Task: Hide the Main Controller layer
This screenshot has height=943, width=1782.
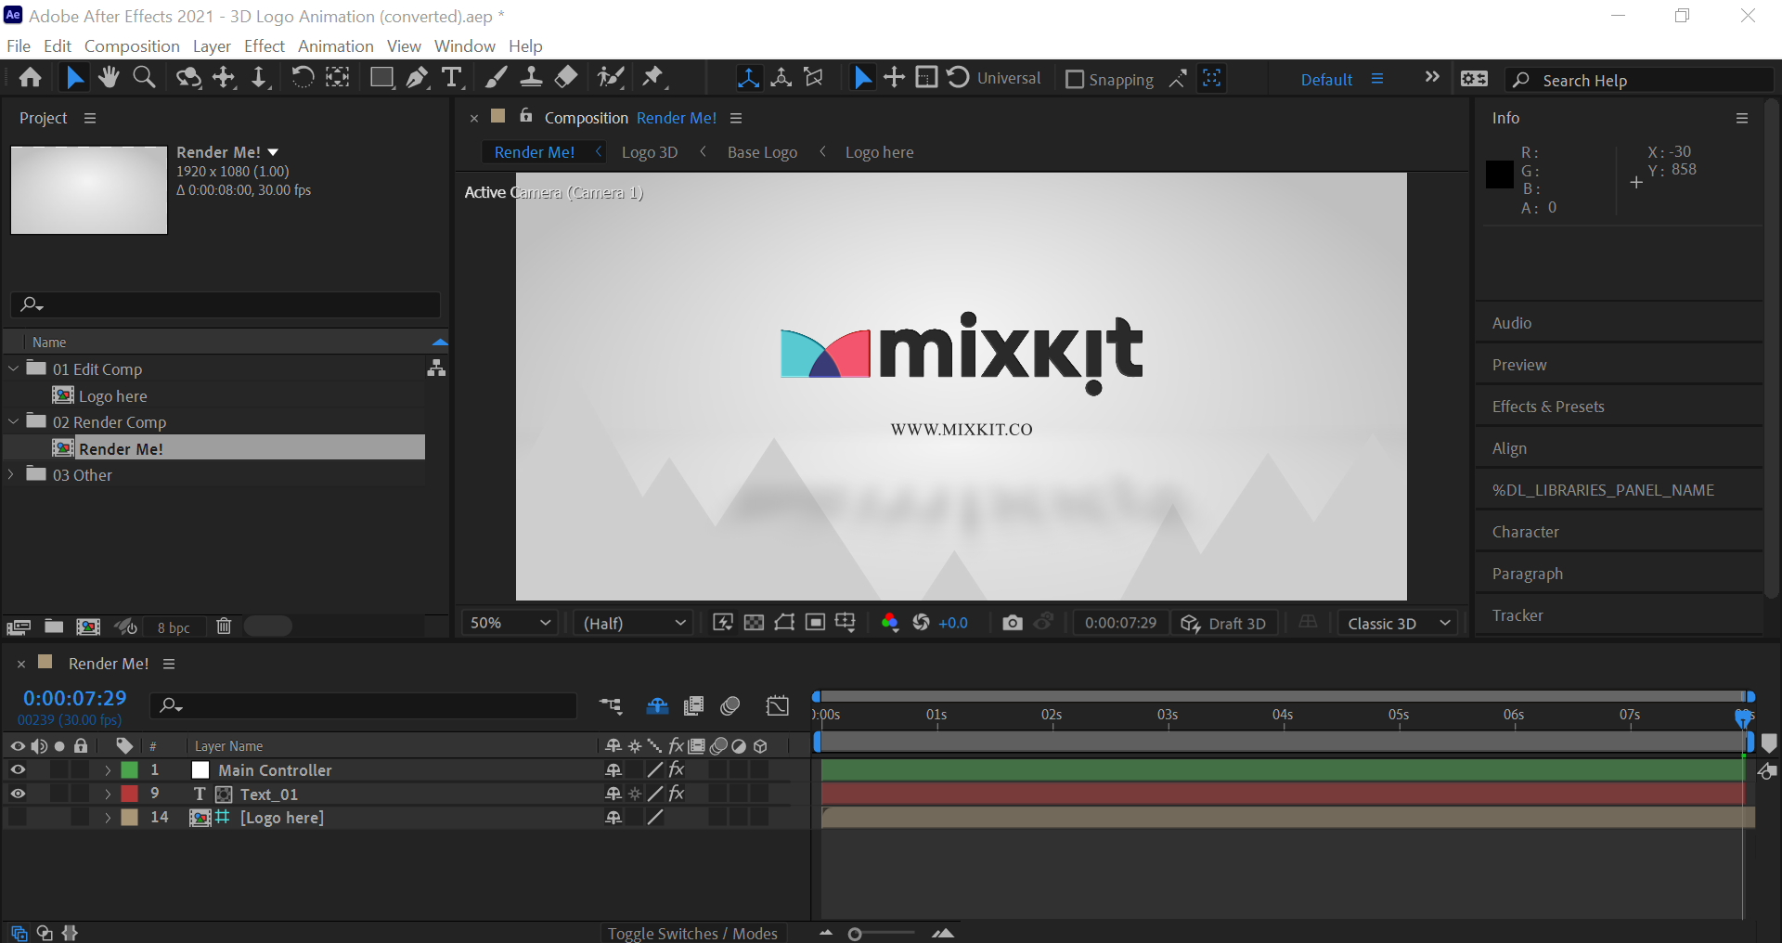Action: pyautogui.click(x=18, y=769)
